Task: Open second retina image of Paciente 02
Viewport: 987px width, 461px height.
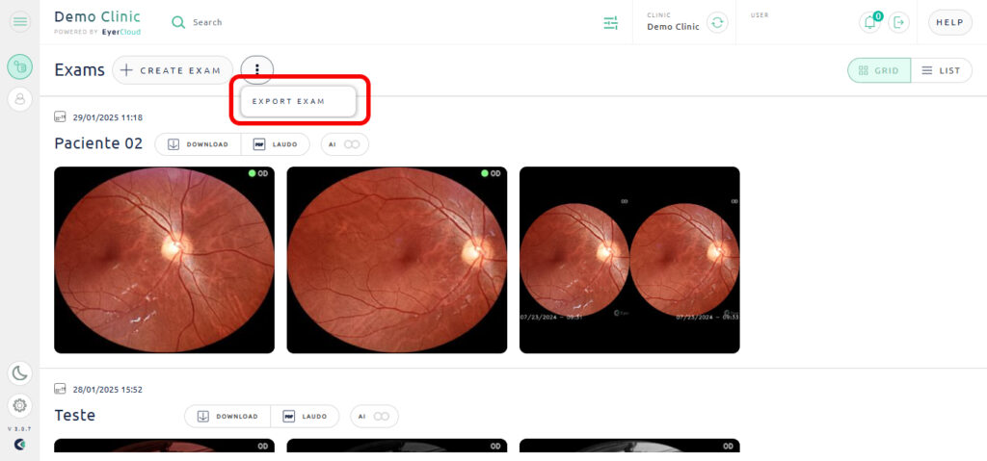Action: point(396,260)
